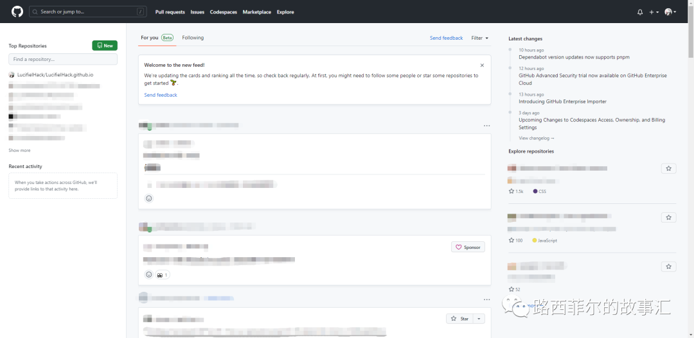Click the page vertical scrollbar
Image resolution: width=694 pixels, height=338 pixels.
click(x=691, y=31)
